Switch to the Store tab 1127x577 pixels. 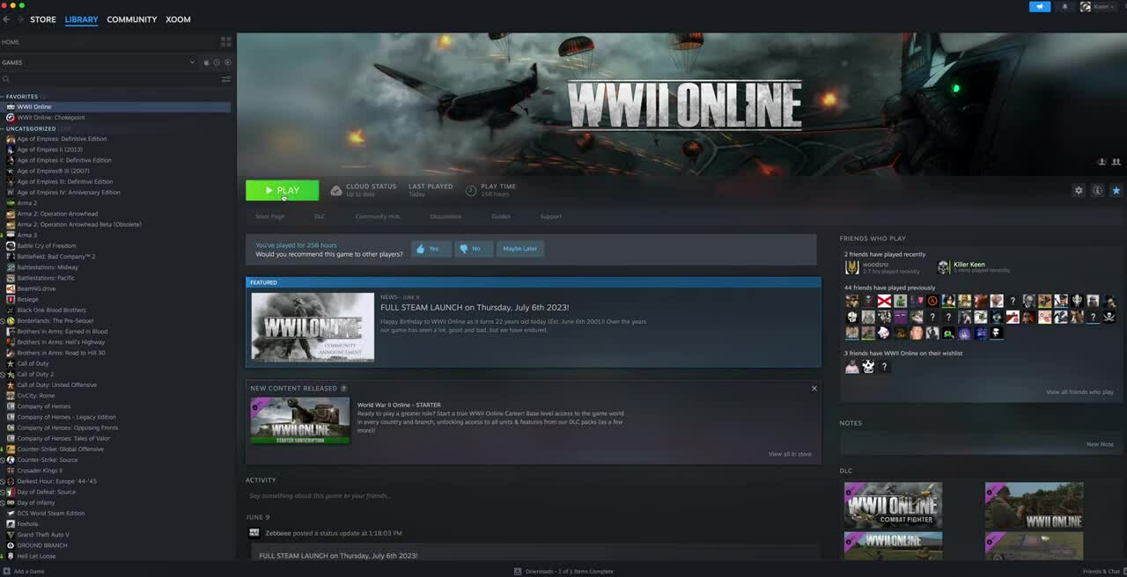[43, 19]
